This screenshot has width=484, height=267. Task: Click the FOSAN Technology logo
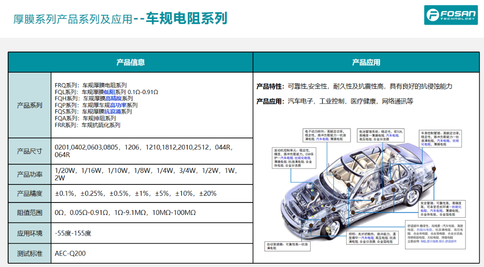tap(451, 15)
